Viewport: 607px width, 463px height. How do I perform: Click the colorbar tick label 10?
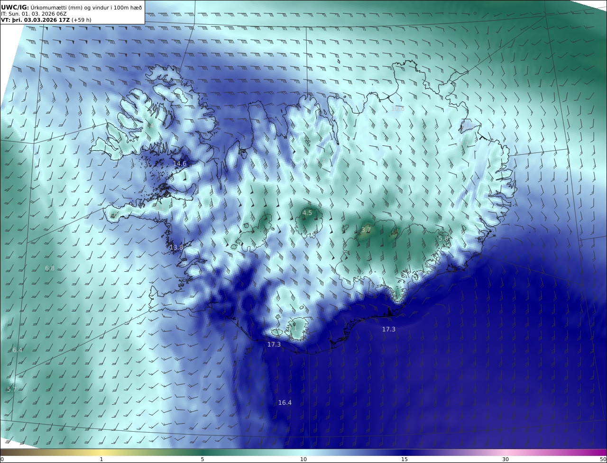tap(303, 459)
